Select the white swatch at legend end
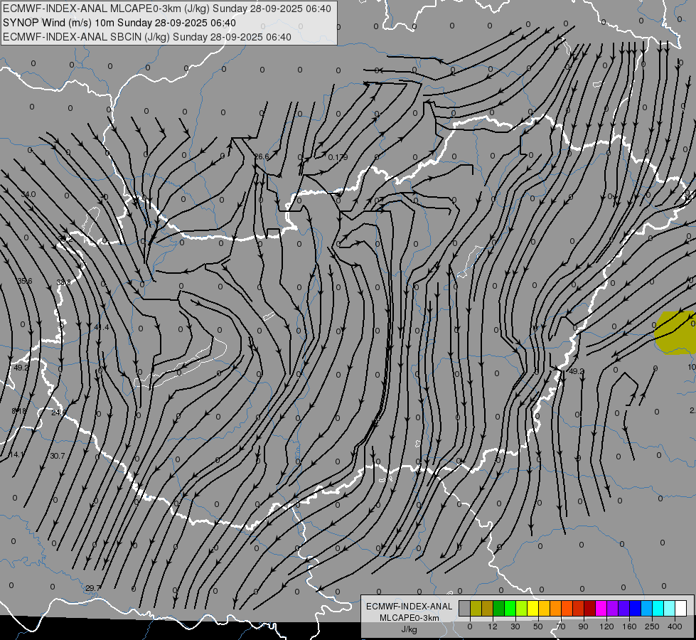 [680, 608]
